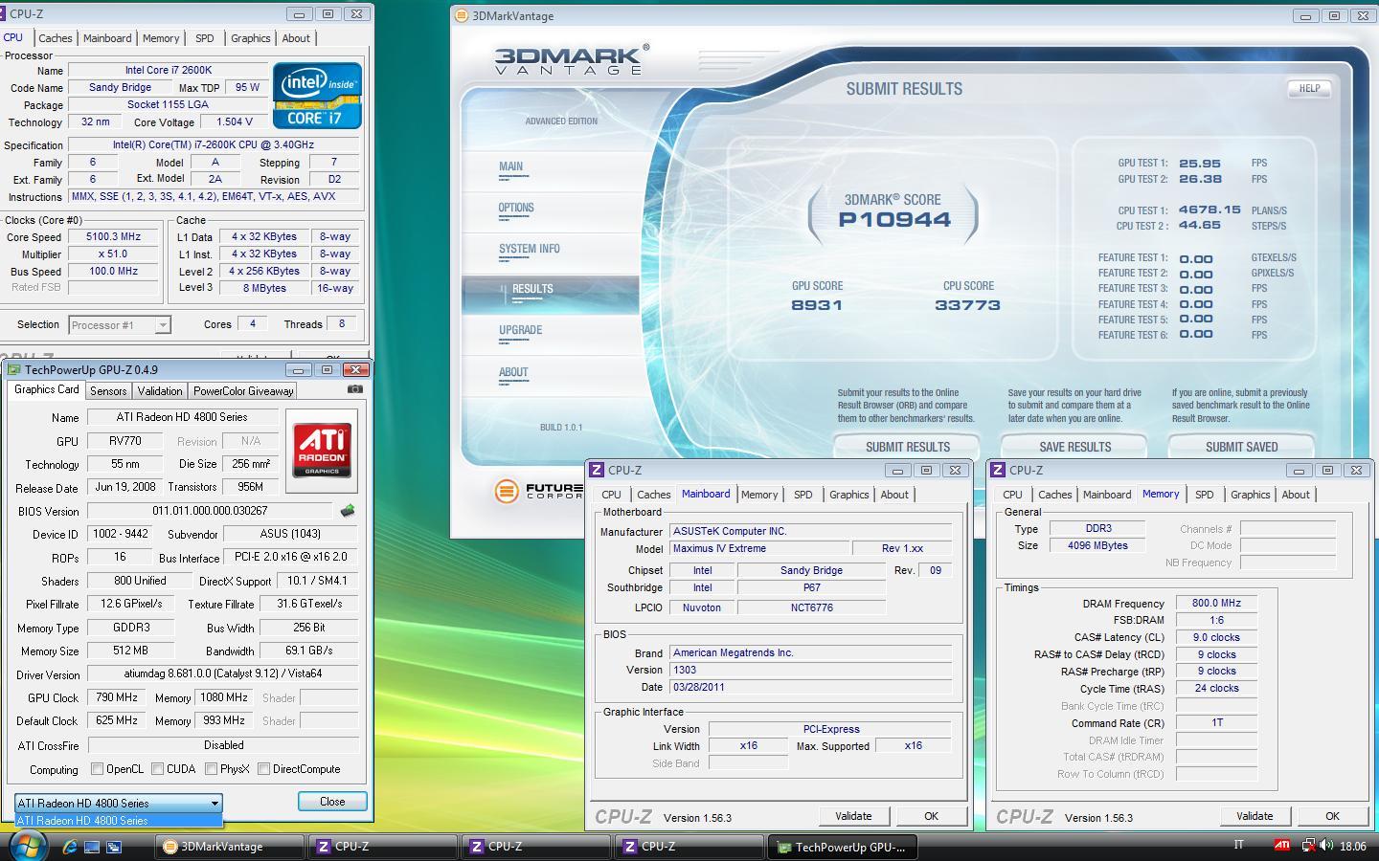The image size is (1379, 861).
Task: Click the 5100.3 MHz Core Speed value
Action: [113, 236]
